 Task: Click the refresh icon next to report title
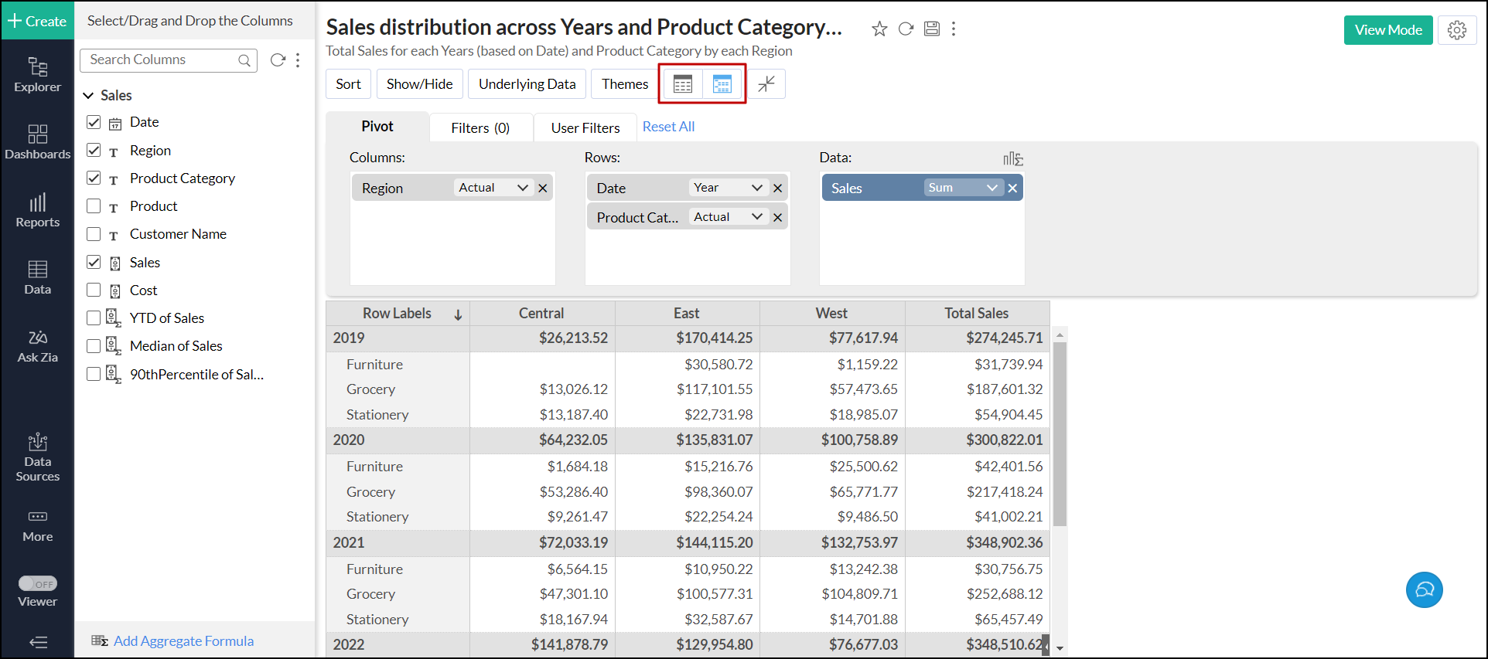(x=906, y=29)
